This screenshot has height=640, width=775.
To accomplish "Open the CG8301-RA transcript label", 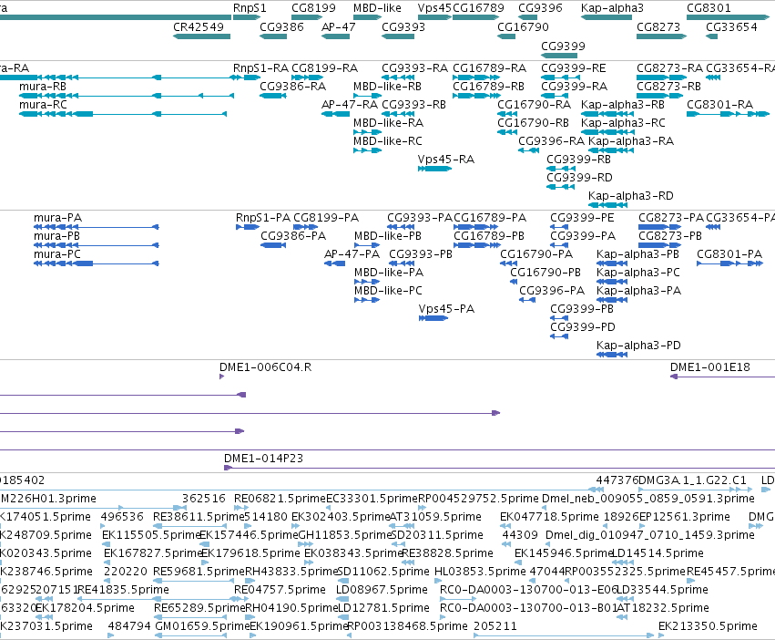I will coord(719,105).
